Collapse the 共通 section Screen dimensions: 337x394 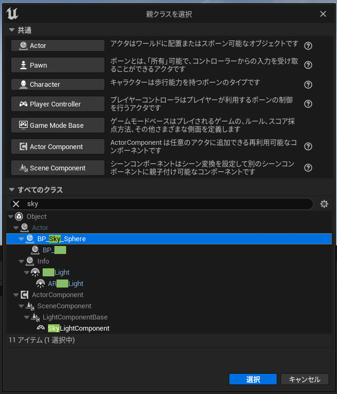pos(12,30)
